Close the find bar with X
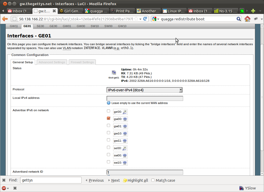The height and width of the screenshot is (192, 264). (x=4, y=180)
